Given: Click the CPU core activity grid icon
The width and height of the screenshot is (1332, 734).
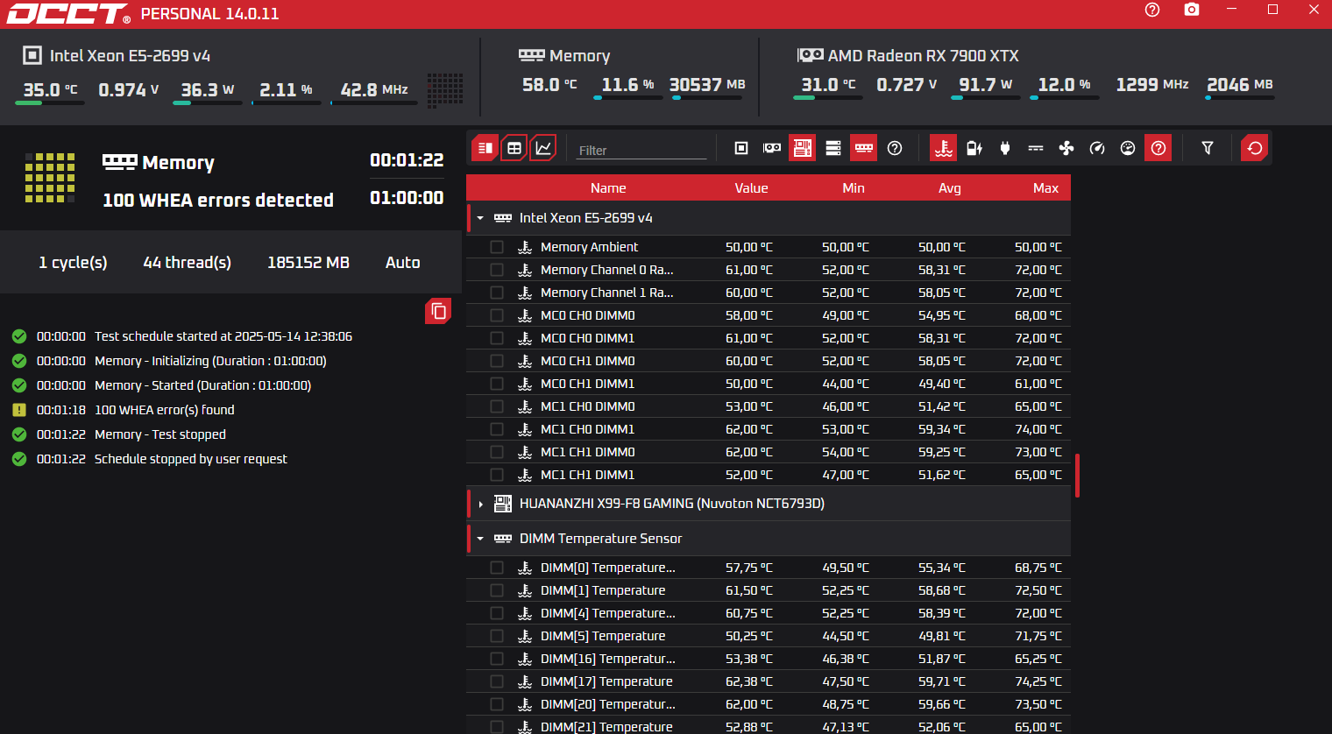Looking at the screenshot, I should (445, 90).
